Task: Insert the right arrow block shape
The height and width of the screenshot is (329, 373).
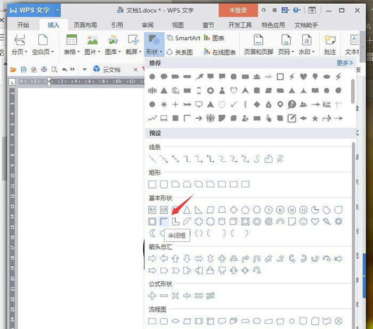Action: click(x=152, y=258)
